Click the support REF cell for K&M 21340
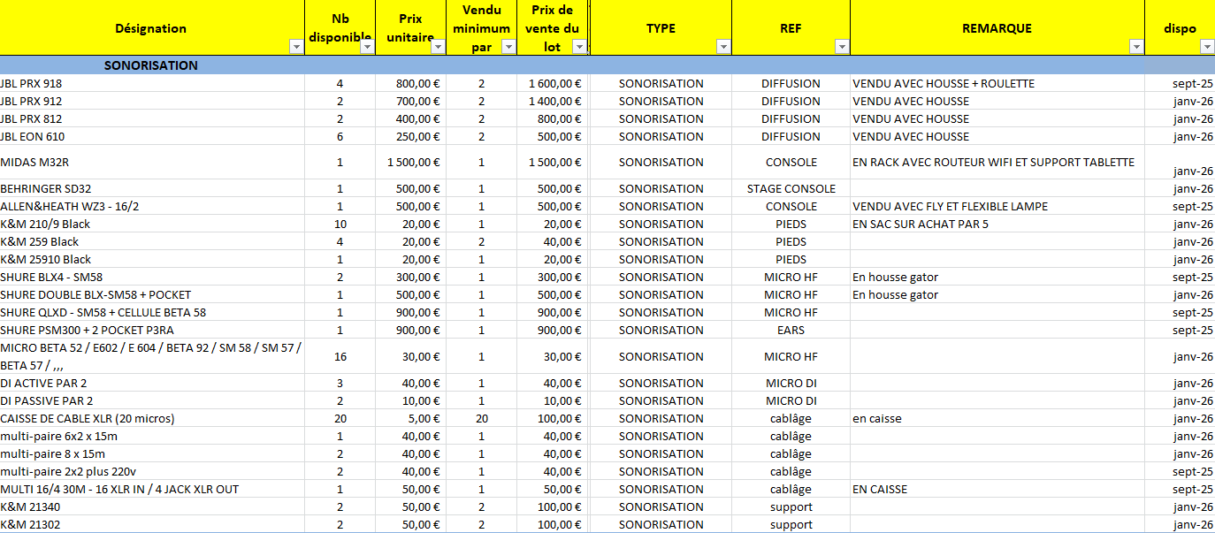 click(791, 506)
